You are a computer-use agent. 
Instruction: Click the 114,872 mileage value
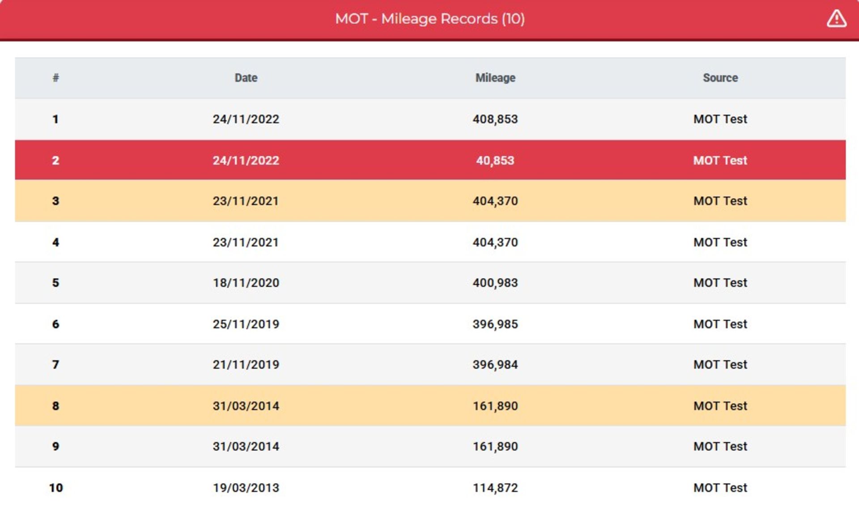point(495,488)
